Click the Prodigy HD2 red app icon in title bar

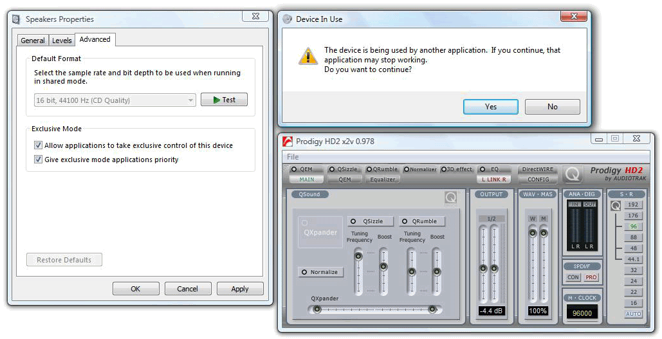288,141
